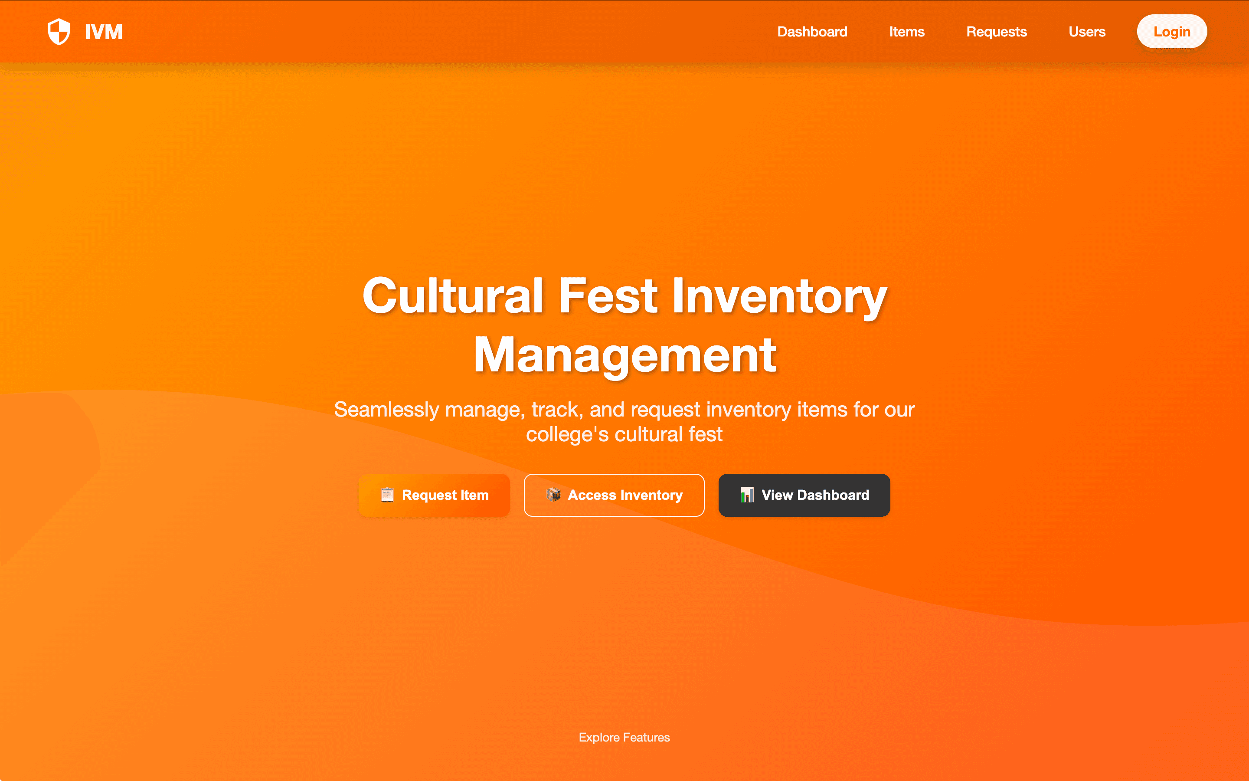Screen dimensions: 1249x781
Task: Click the IVM wordmark text
Action: coord(103,31)
